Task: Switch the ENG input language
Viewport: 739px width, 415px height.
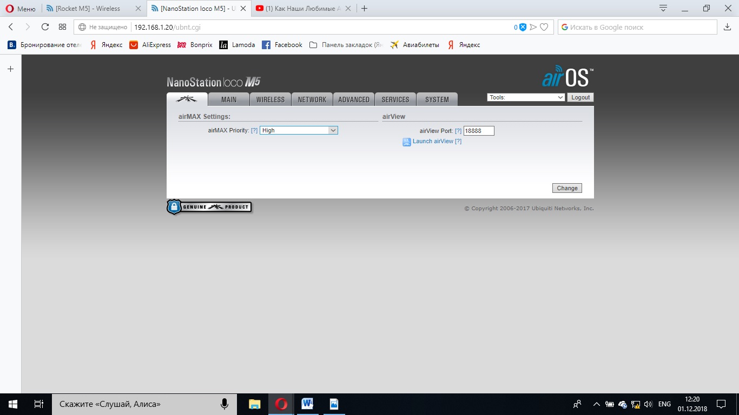Action: point(664,404)
